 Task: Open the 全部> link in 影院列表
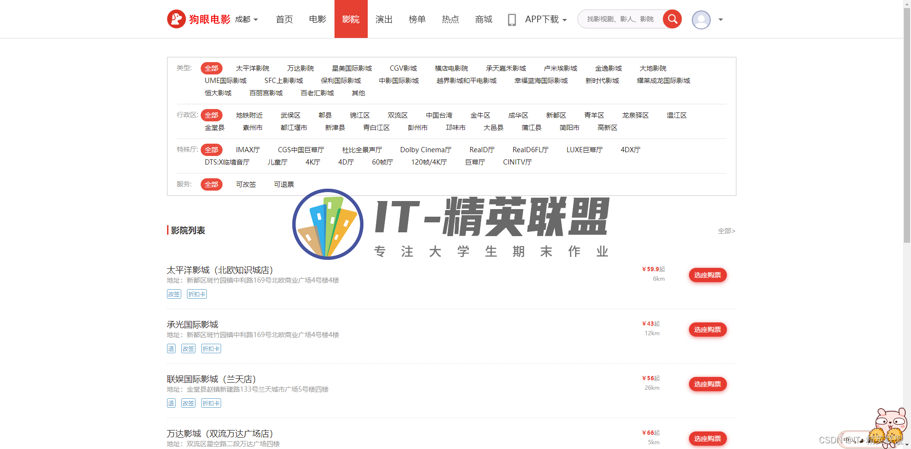click(x=726, y=231)
